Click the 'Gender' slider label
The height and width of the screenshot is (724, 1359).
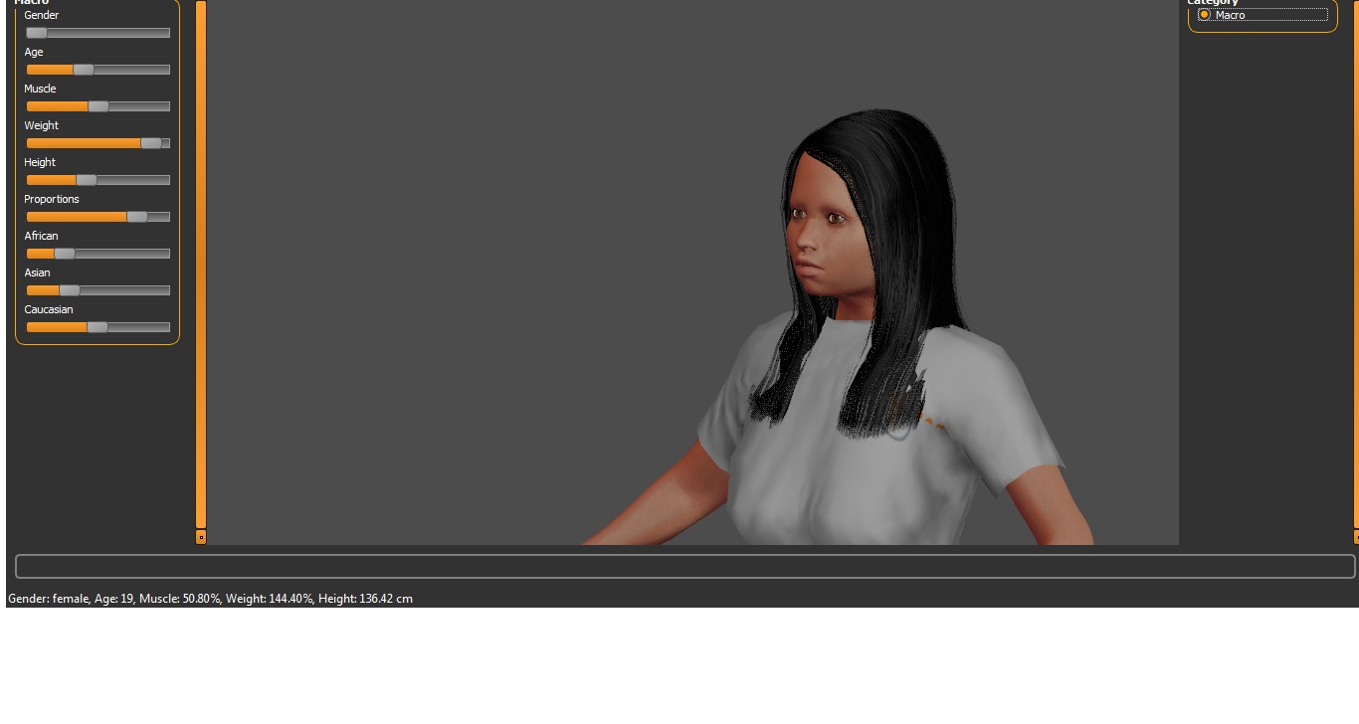pyautogui.click(x=42, y=15)
